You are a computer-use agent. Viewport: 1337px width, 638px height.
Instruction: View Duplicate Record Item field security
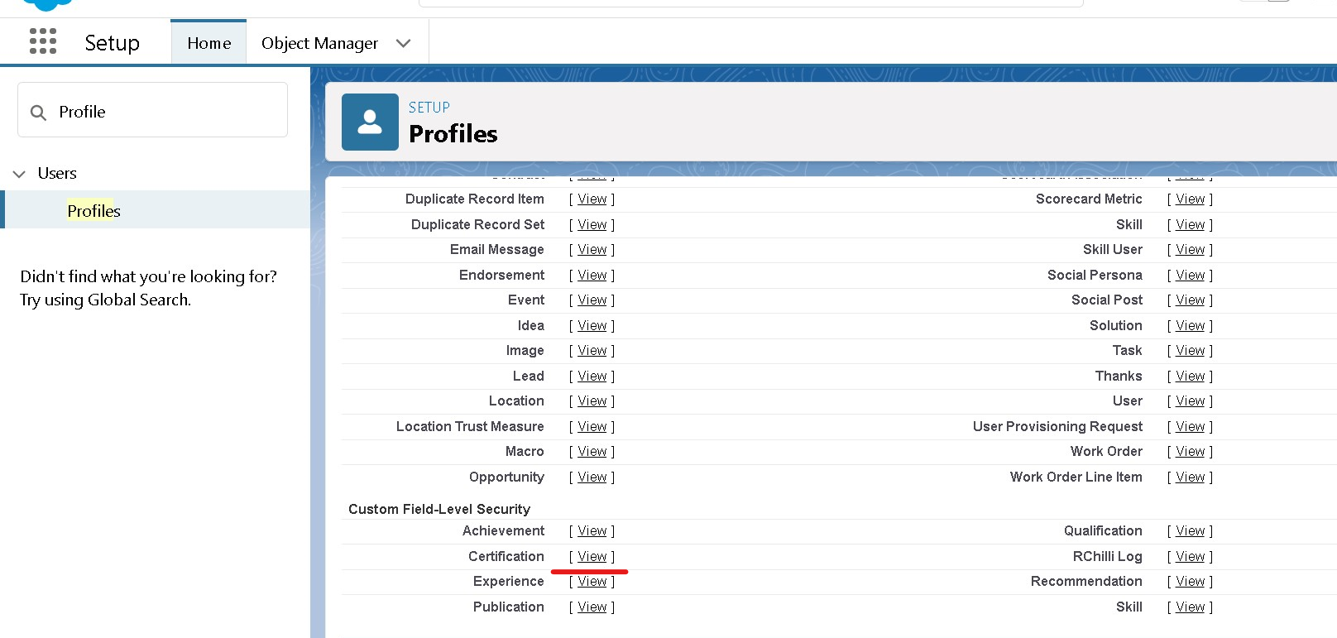click(x=592, y=199)
